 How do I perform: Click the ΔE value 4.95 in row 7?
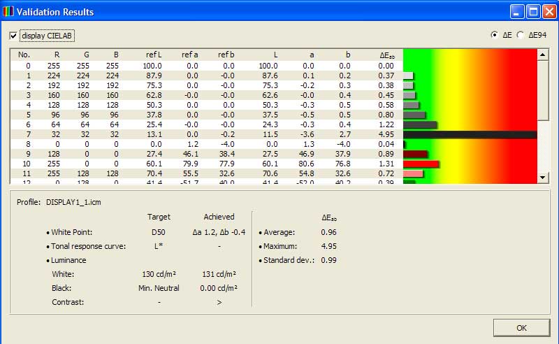tap(386, 134)
